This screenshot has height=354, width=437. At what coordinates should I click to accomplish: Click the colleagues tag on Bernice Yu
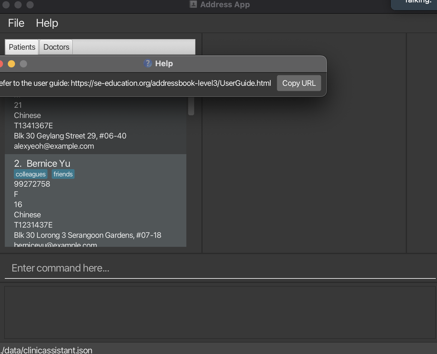click(x=31, y=174)
